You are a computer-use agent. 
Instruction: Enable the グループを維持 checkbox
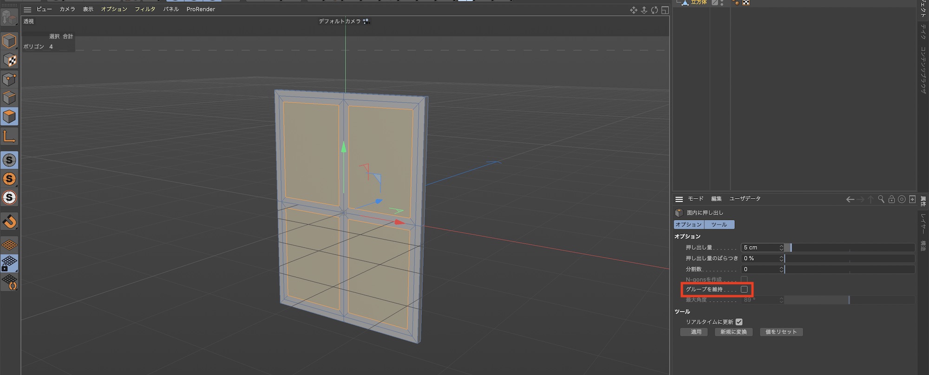[744, 289]
